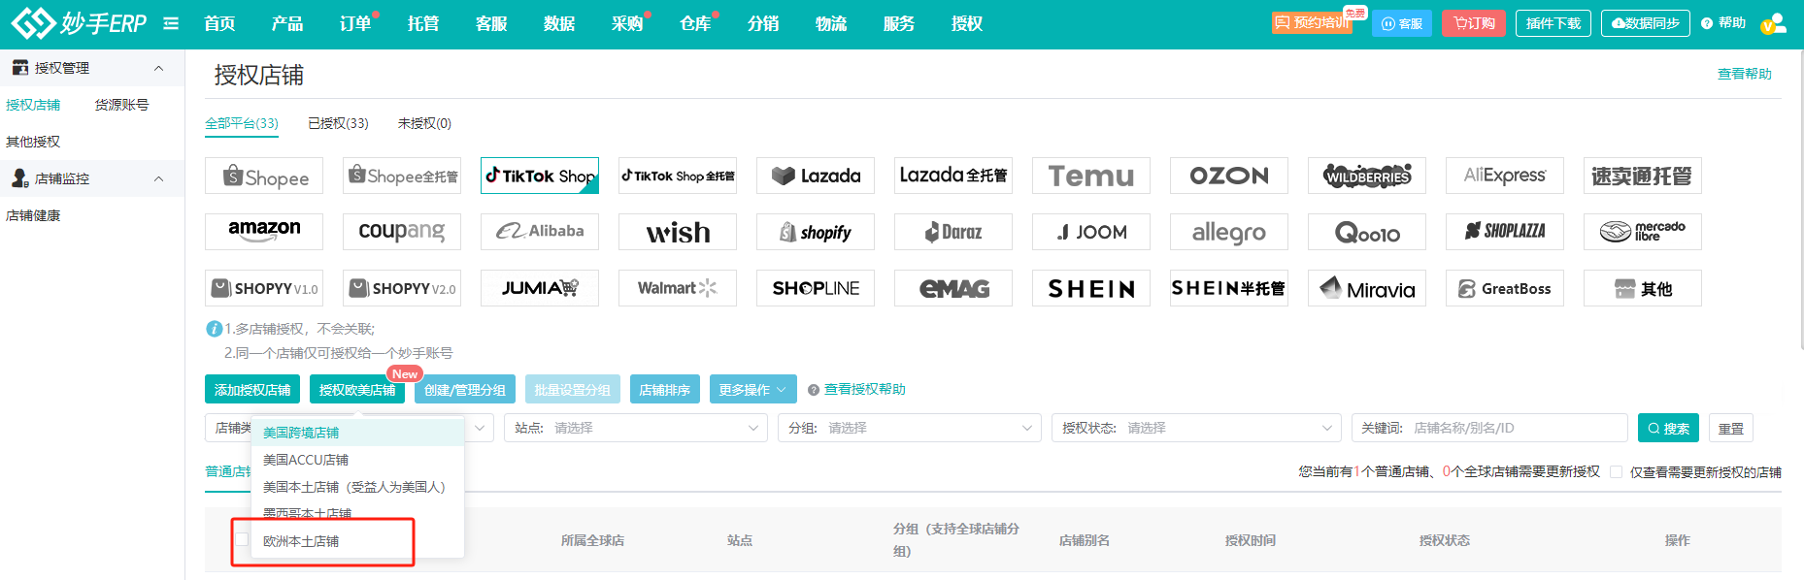The height and width of the screenshot is (580, 1804).
Task: Collapse the 授权管理 sidebar section
Action: pyautogui.click(x=158, y=68)
